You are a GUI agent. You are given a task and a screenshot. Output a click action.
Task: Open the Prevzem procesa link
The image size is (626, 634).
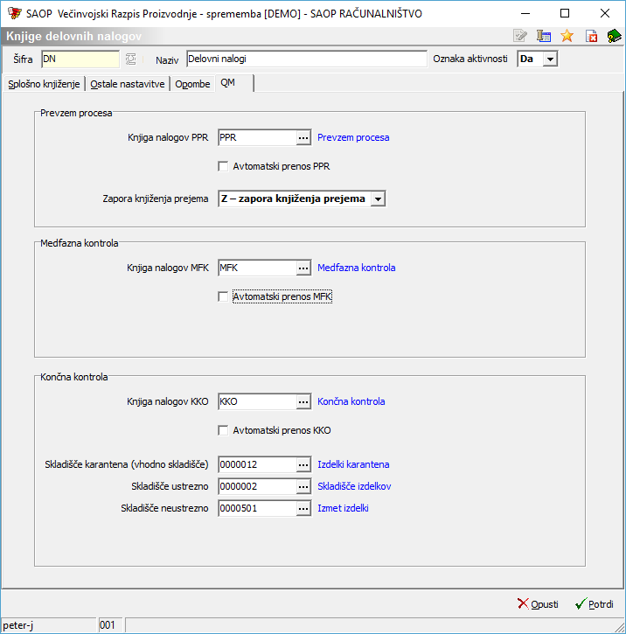click(x=353, y=137)
